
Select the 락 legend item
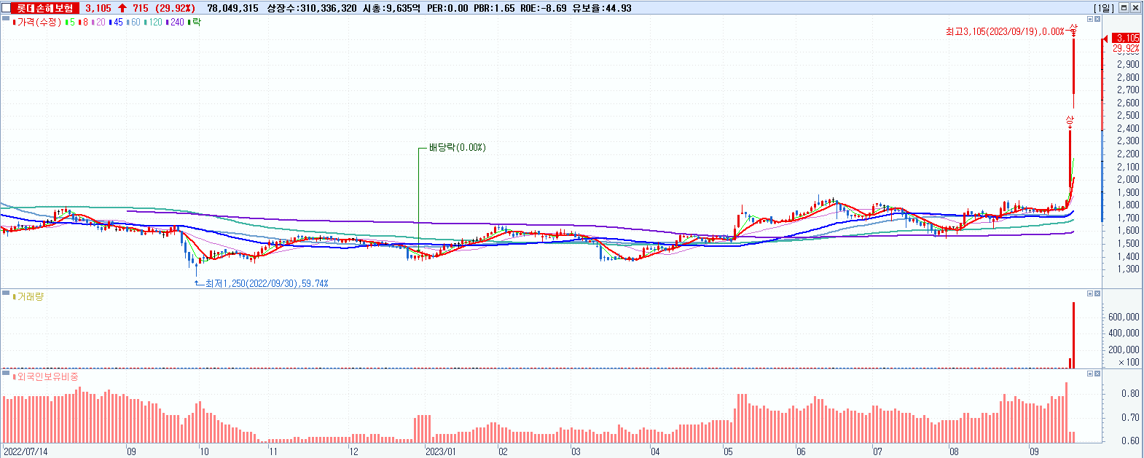(195, 23)
